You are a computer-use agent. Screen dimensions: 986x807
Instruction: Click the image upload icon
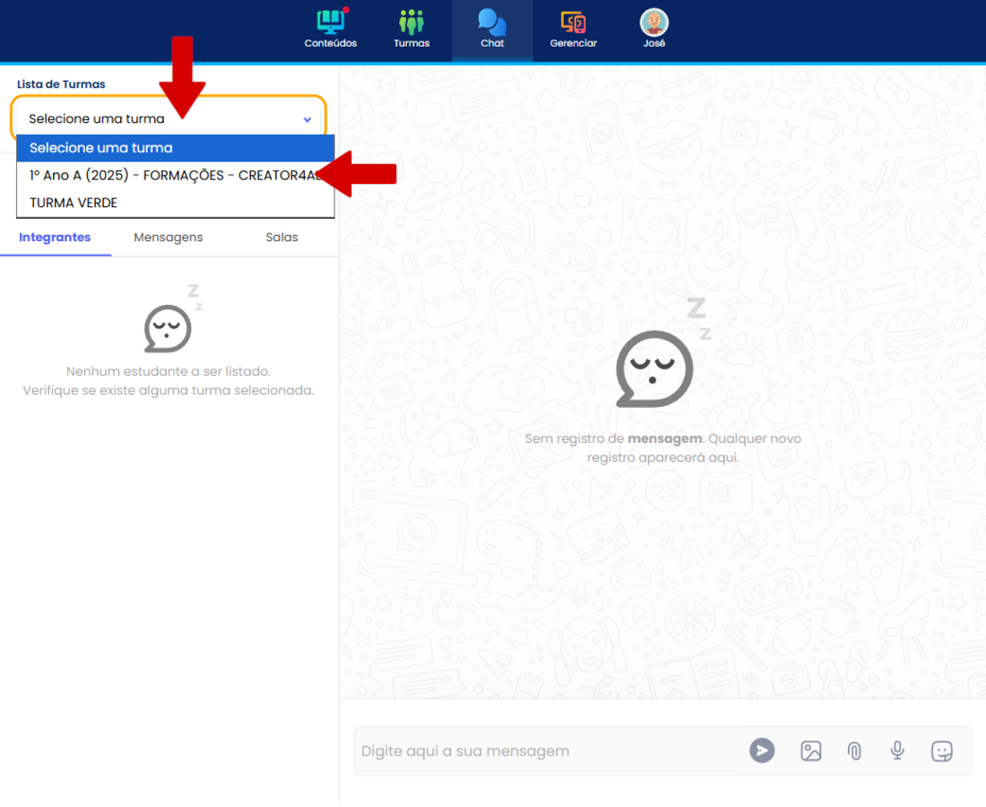pos(810,751)
